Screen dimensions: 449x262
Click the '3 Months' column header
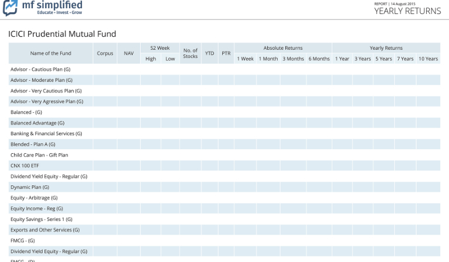click(293, 58)
